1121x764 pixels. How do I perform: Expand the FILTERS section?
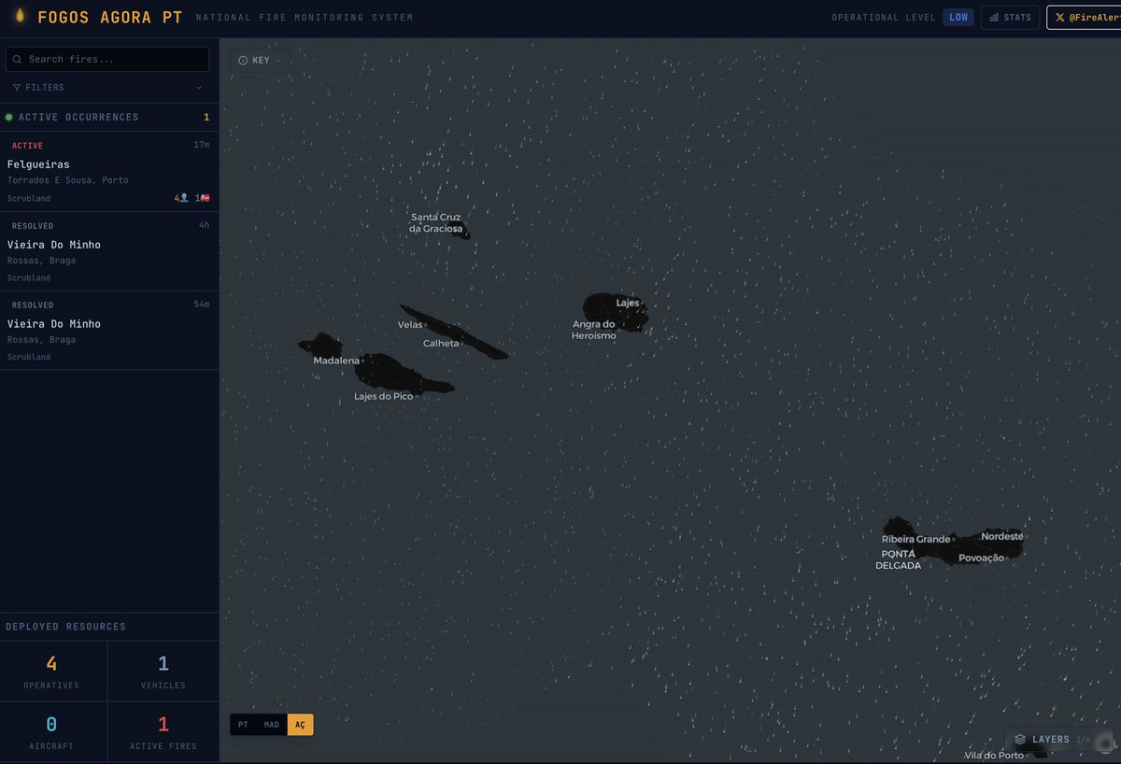coord(107,88)
